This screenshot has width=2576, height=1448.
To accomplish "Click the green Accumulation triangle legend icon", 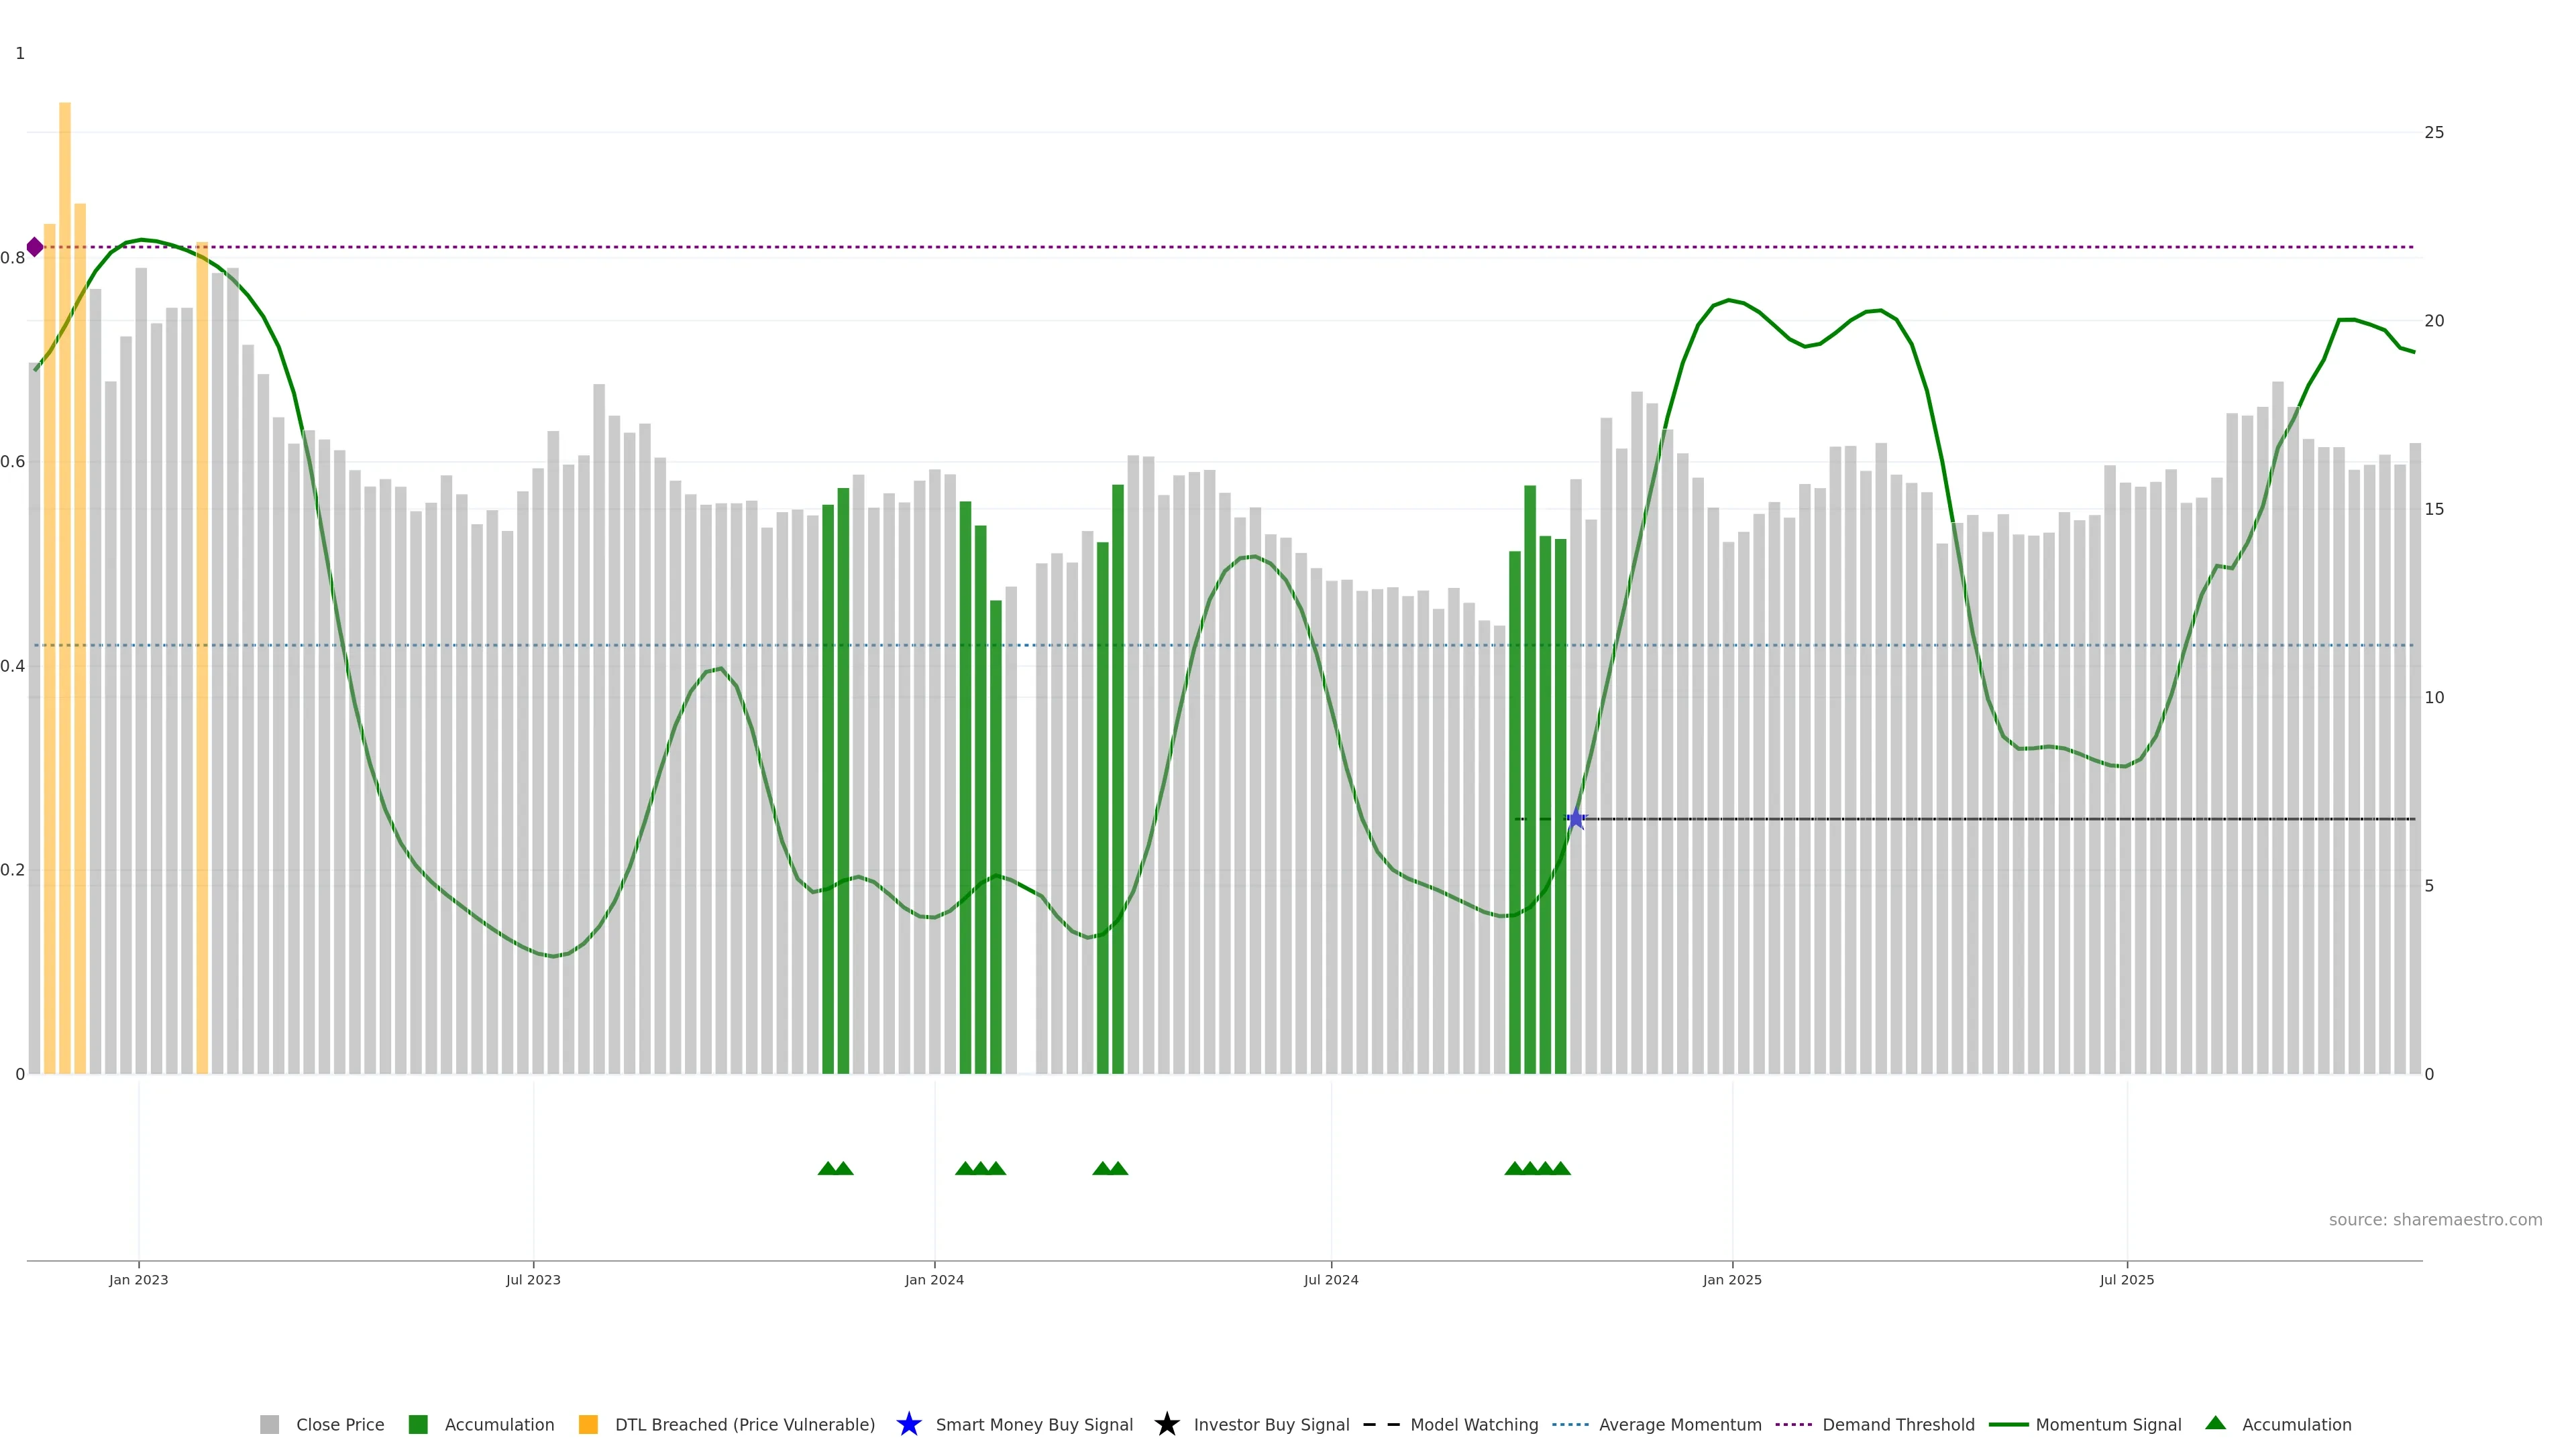I will tap(2215, 1423).
